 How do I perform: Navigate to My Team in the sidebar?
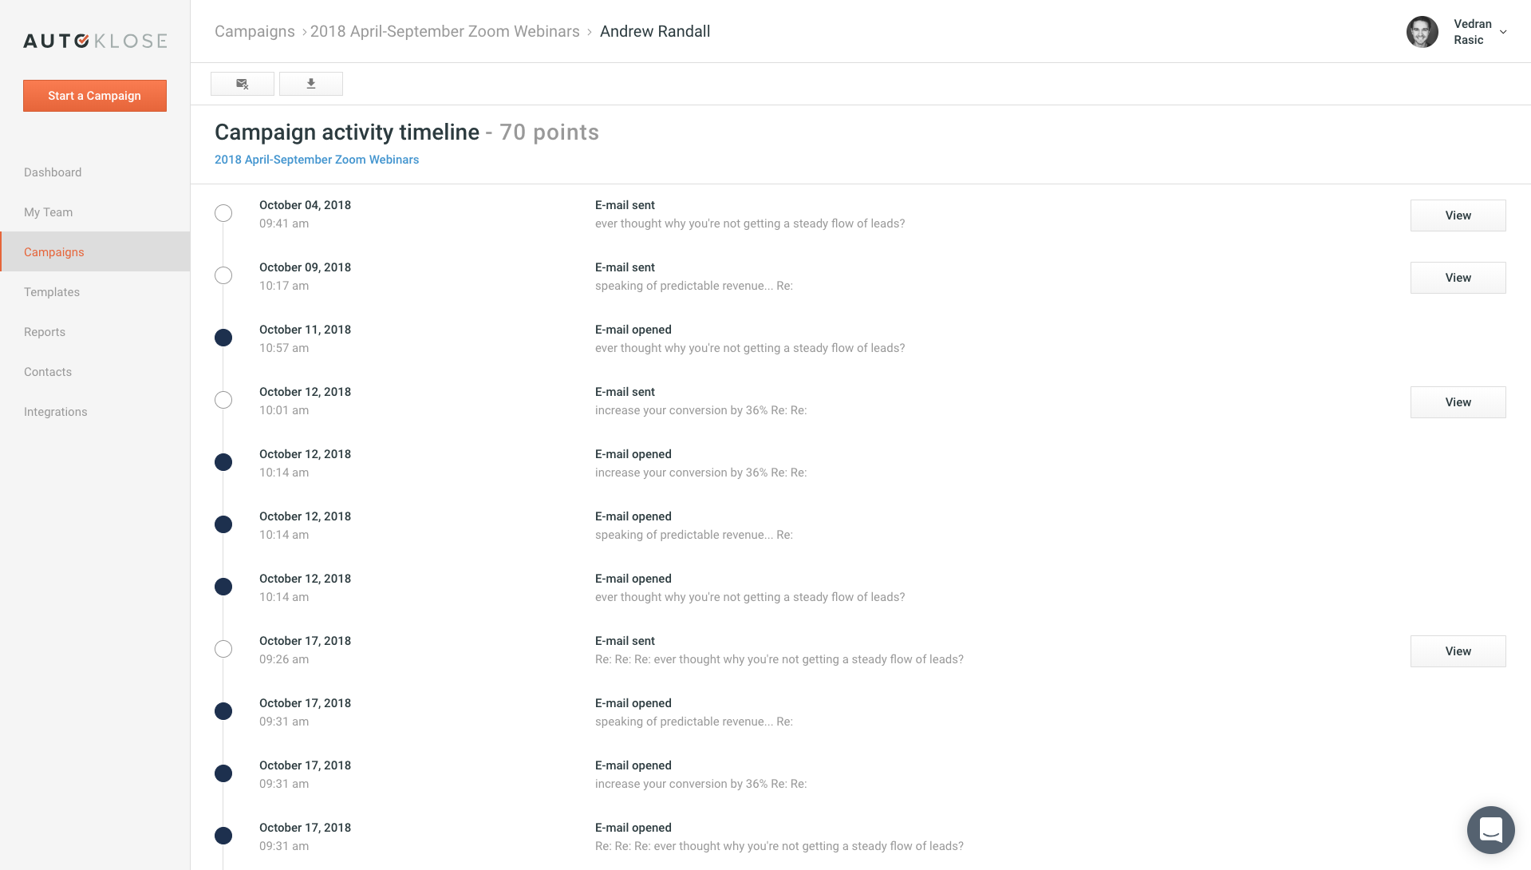click(x=49, y=212)
